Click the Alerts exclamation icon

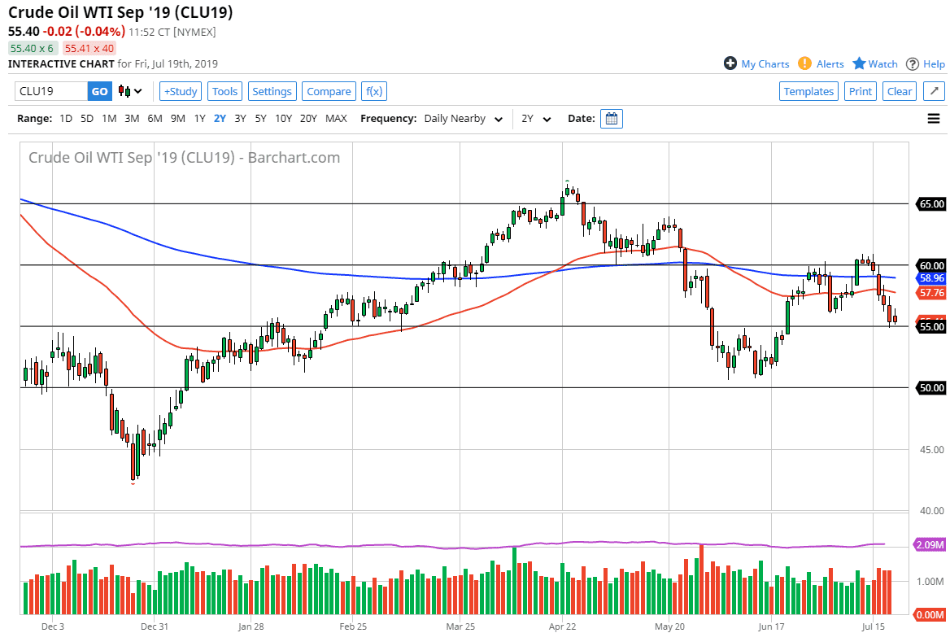click(804, 63)
